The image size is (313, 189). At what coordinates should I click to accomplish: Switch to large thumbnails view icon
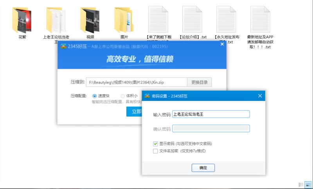point(308,185)
